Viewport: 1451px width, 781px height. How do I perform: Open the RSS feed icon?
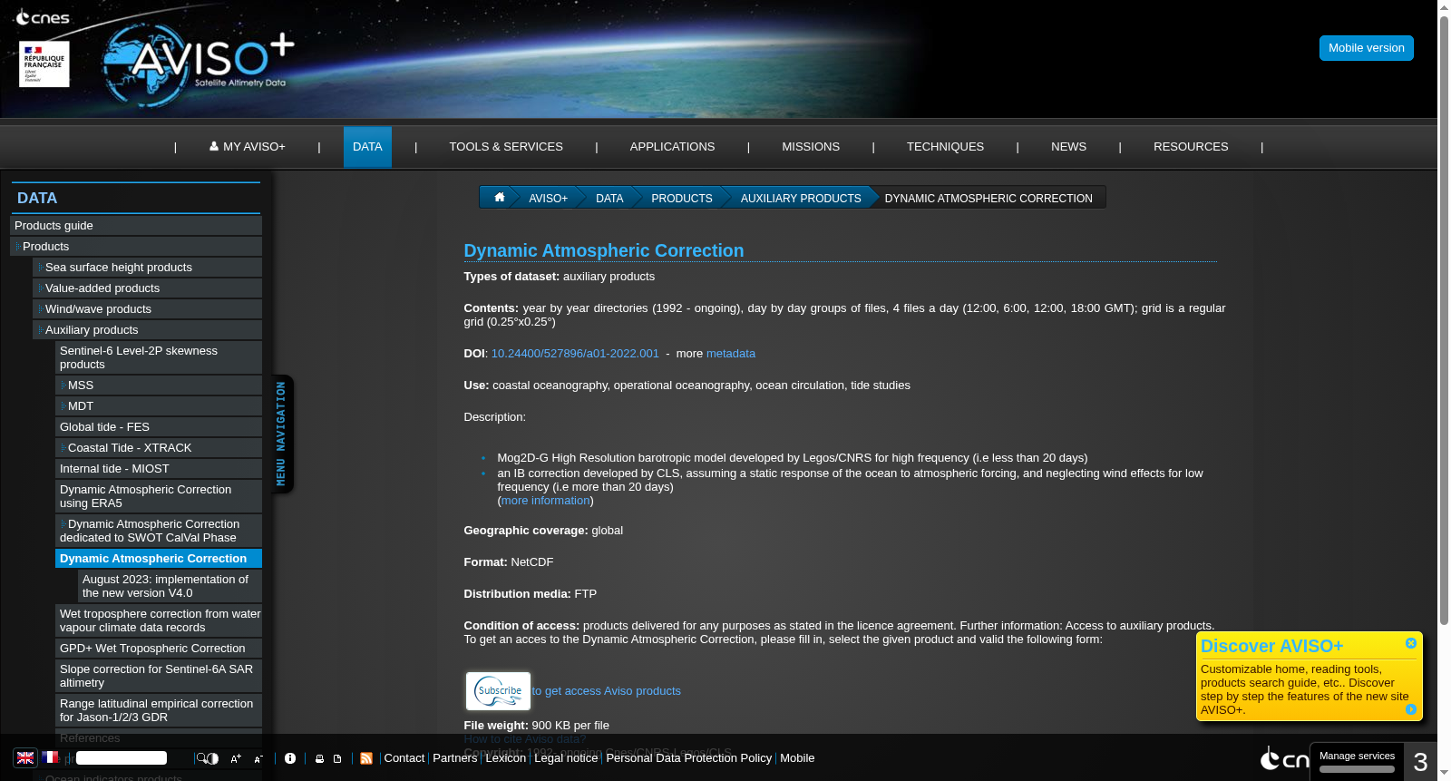(366, 758)
